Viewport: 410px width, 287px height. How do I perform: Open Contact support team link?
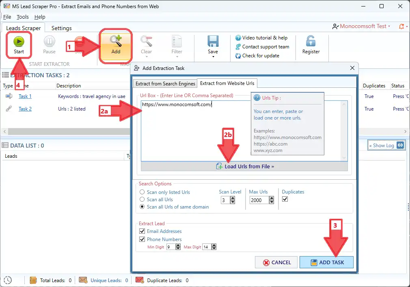(x=263, y=47)
